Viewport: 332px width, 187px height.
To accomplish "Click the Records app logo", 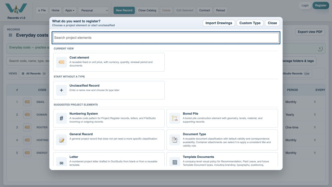I will (16, 9).
